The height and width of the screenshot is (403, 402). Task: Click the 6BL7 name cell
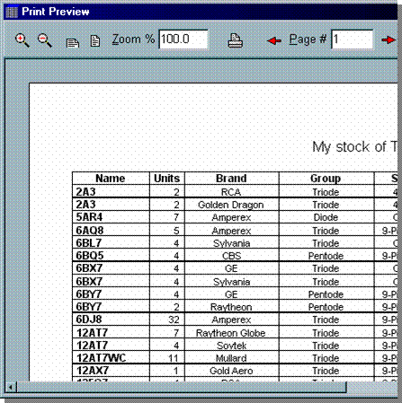(x=111, y=243)
